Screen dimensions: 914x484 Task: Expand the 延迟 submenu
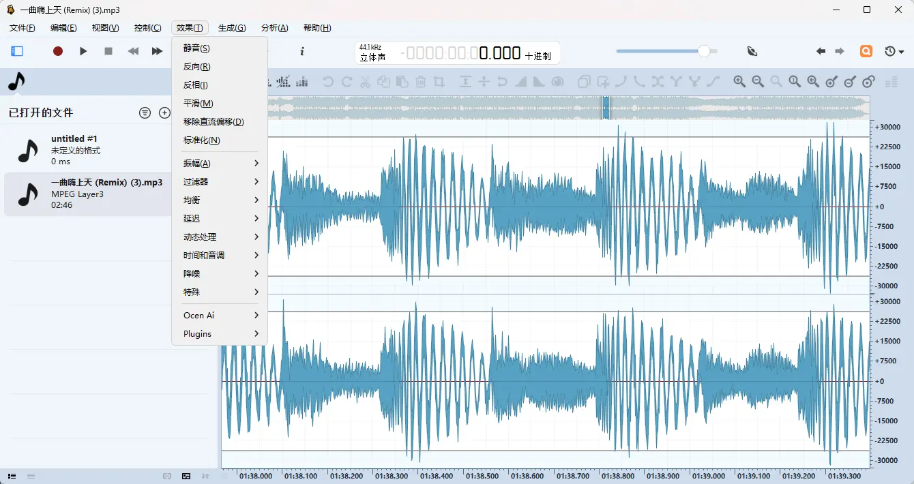pos(220,219)
